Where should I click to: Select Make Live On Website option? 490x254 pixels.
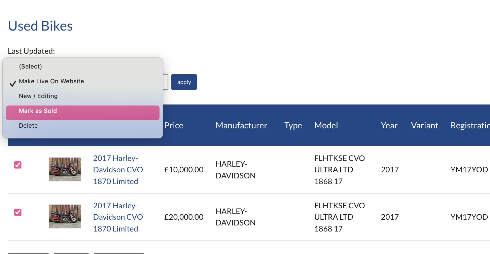[51, 81]
